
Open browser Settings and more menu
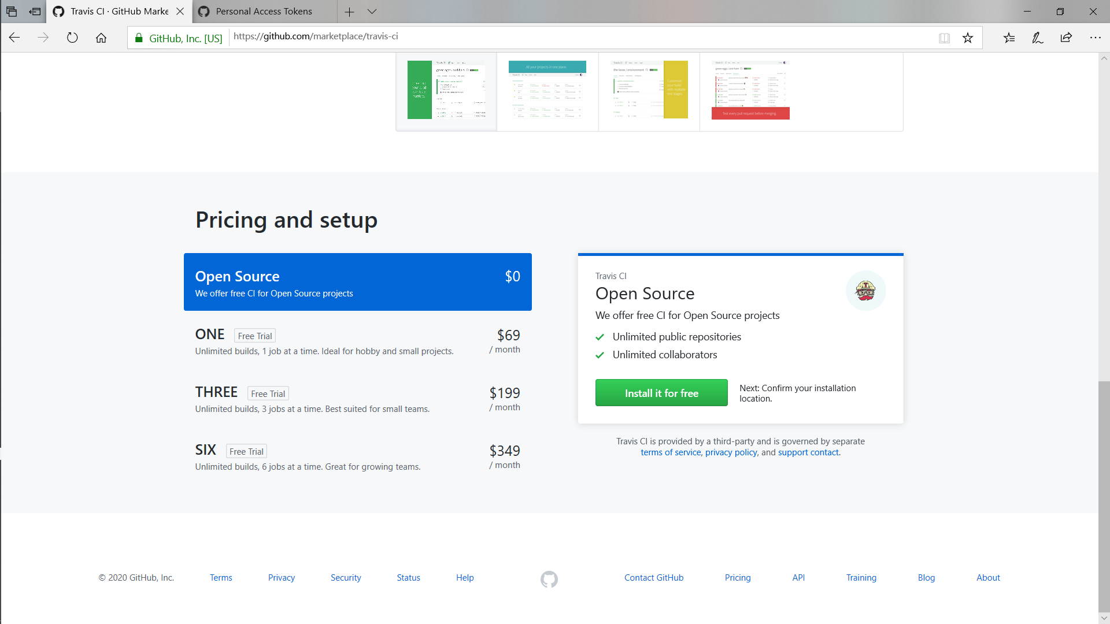tap(1095, 38)
